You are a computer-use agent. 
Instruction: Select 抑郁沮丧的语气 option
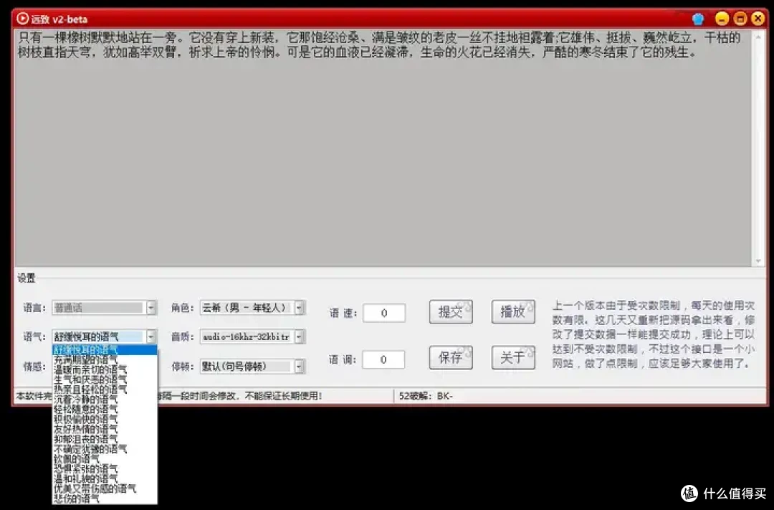[105, 439]
